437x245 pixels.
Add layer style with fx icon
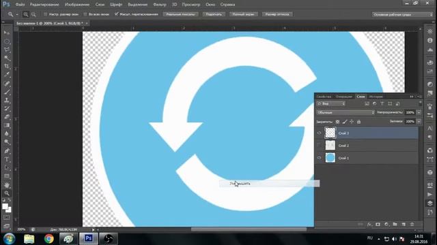click(x=369, y=225)
